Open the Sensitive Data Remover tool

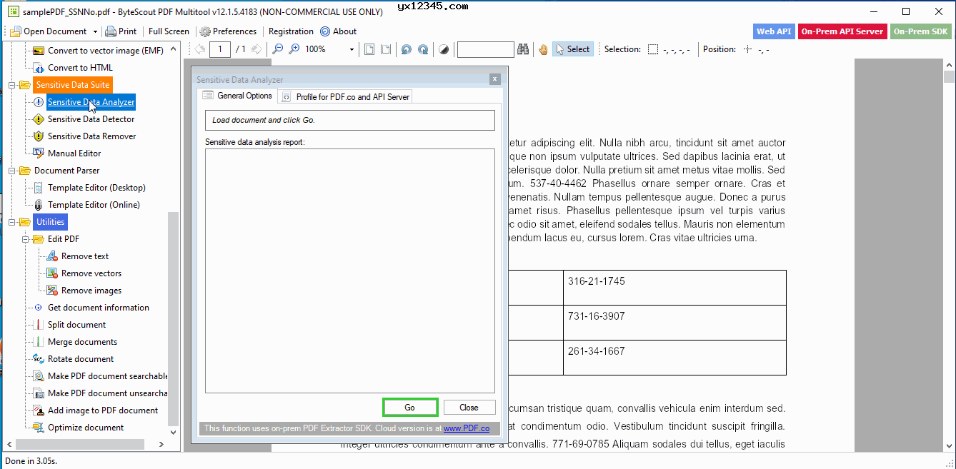pyautogui.click(x=91, y=136)
